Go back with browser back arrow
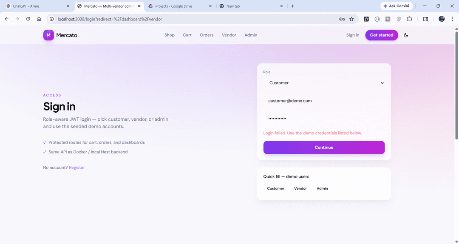Screen dimensions: 459x244 [7, 19]
